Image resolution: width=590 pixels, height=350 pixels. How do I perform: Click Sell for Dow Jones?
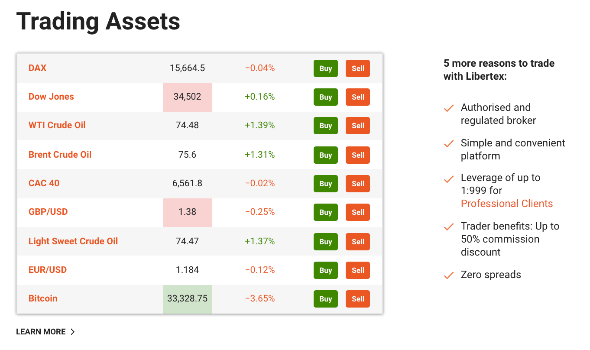(357, 97)
